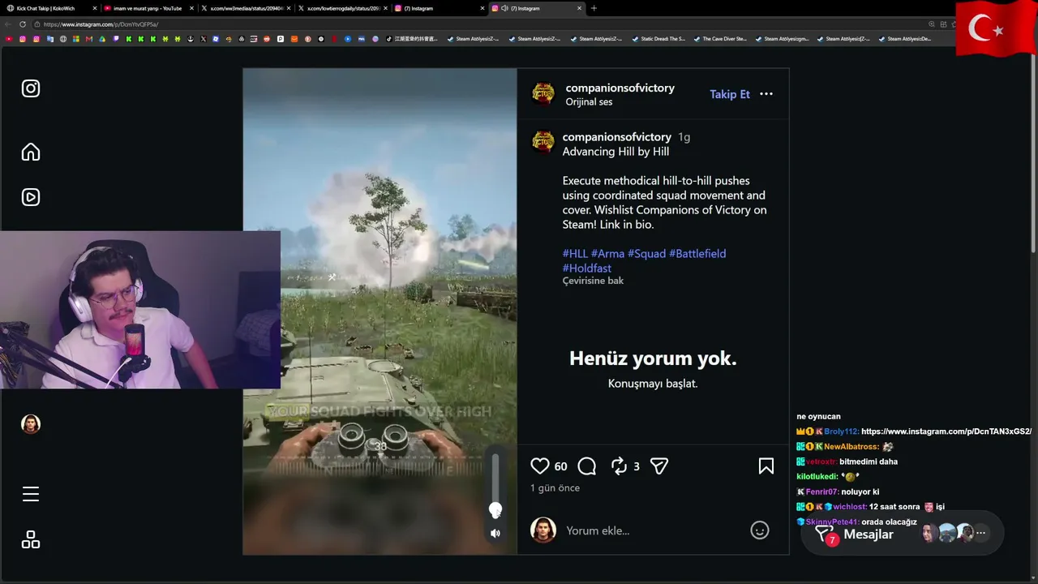
Task: Reload the page with the refresh icon
Action: (x=23, y=24)
